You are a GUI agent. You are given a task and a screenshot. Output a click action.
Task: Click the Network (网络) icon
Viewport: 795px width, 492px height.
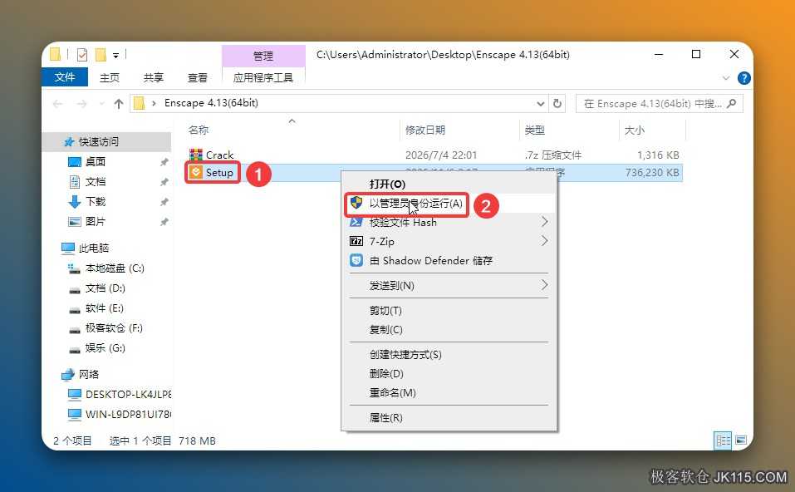[x=68, y=374]
